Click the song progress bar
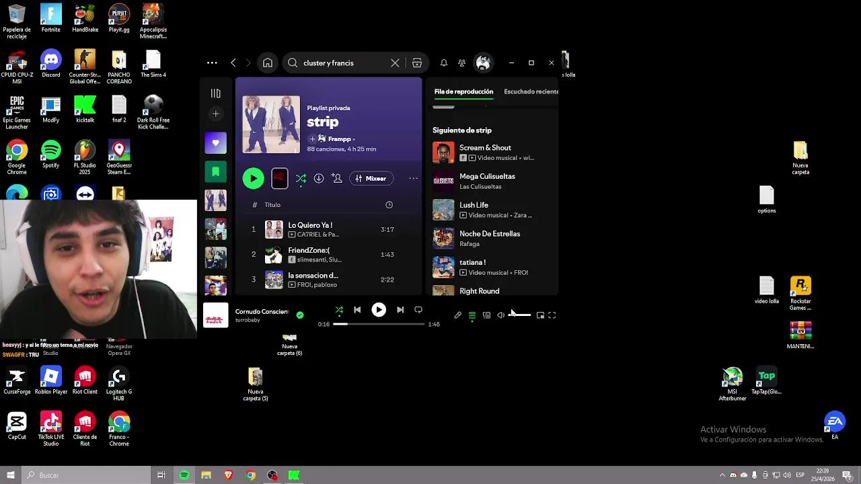Viewport: 861px width, 484px height. click(x=379, y=324)
